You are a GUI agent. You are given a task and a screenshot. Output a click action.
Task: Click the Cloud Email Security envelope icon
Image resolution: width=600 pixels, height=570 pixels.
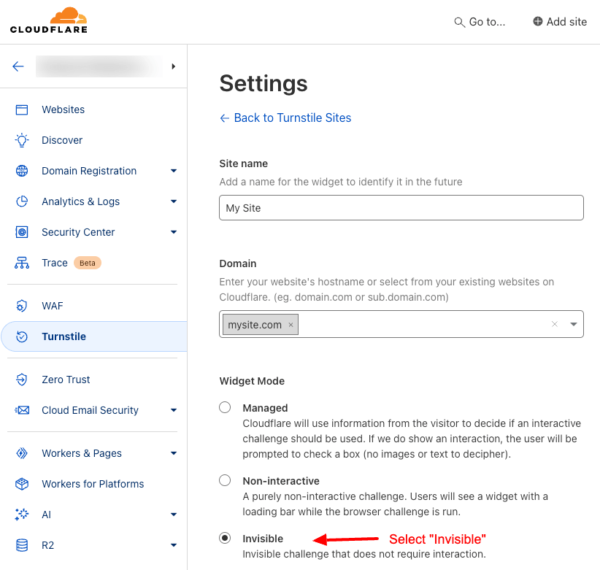22,410
